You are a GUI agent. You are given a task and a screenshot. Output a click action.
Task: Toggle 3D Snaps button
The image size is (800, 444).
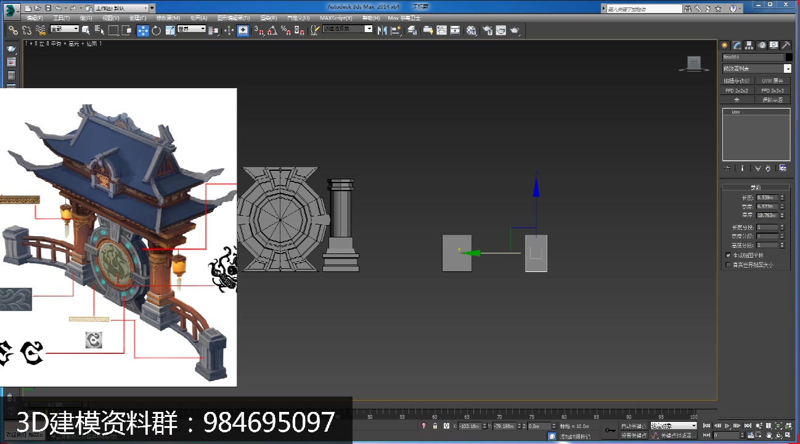click(259, 30)
